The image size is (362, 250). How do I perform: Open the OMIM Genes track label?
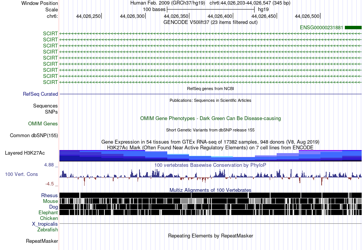pos(43,123)
